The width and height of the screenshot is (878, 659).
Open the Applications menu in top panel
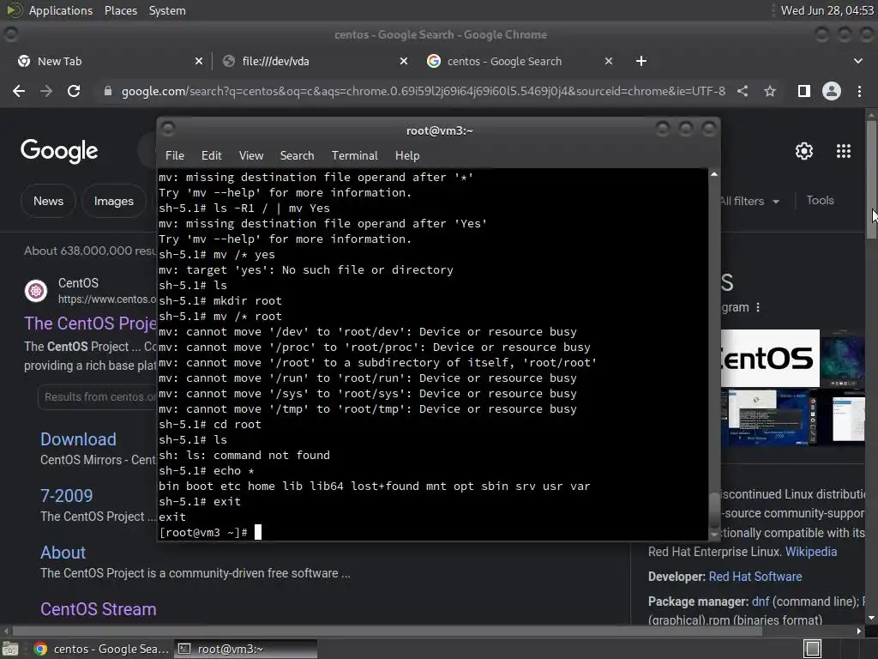coord(61,10)
